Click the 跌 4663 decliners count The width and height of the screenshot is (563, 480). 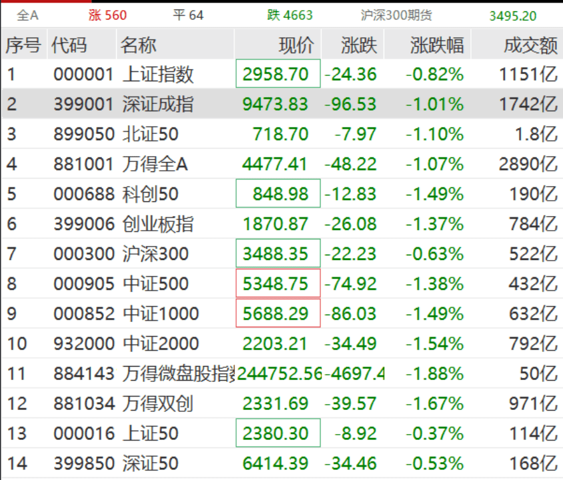click(290, 15)
